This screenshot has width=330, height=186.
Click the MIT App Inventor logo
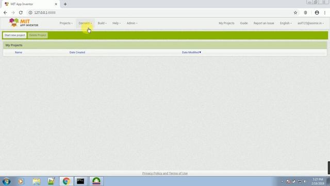24,23
